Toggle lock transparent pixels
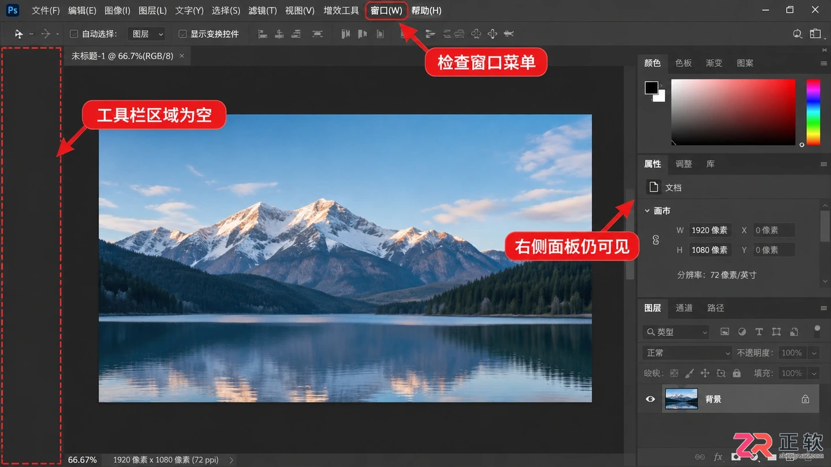 click(674, 373)
